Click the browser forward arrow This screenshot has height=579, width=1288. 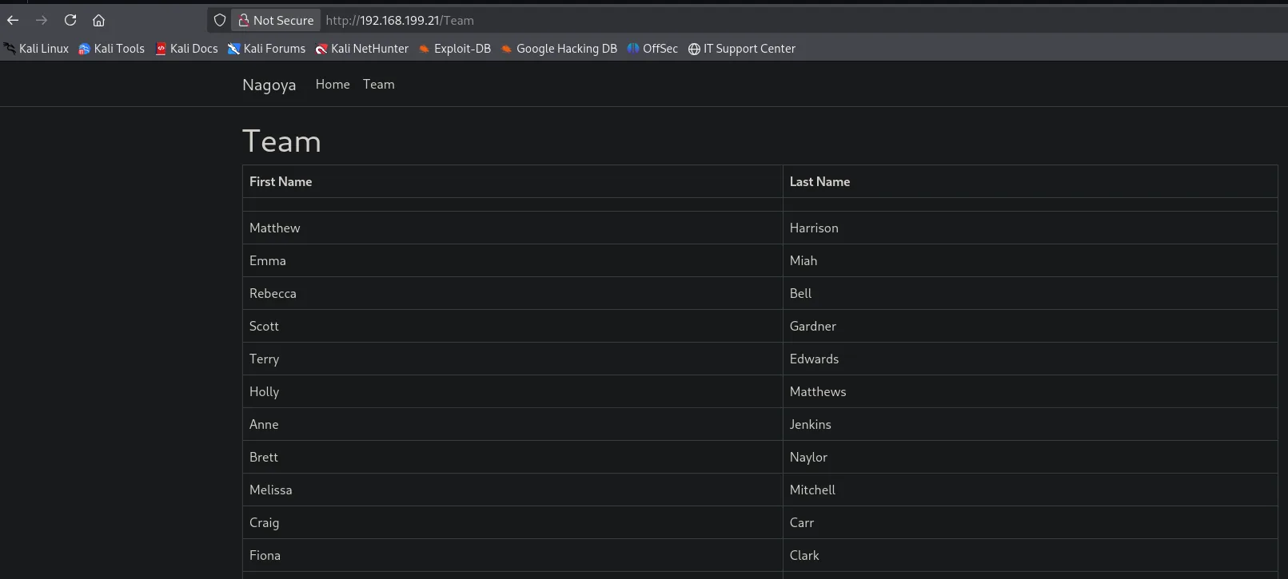tap(42, 20)
